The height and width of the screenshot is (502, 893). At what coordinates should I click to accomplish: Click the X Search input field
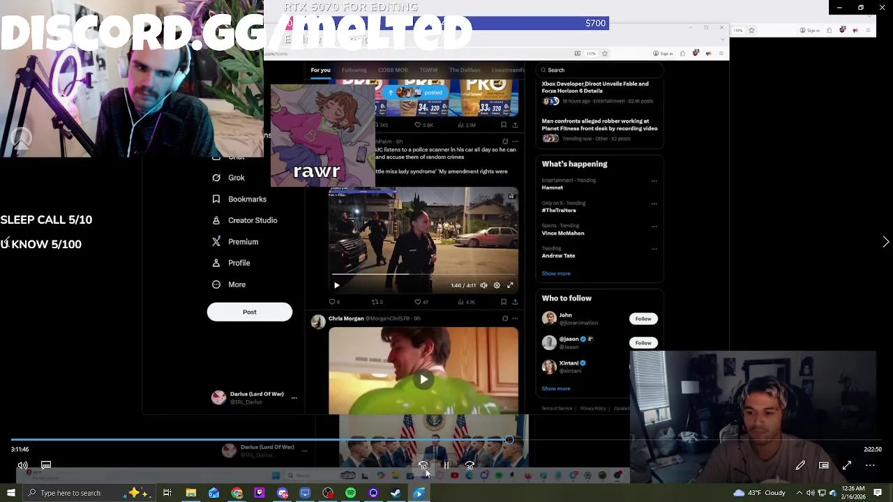(x=600, y=70)
